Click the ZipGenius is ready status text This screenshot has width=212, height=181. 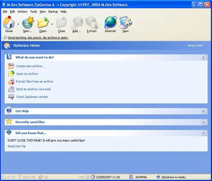tap(174, 177)
